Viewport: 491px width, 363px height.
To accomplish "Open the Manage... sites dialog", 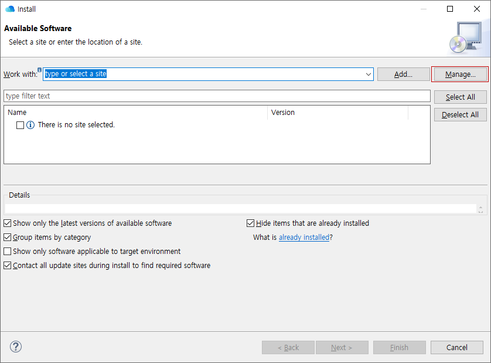I will [460, 74].
